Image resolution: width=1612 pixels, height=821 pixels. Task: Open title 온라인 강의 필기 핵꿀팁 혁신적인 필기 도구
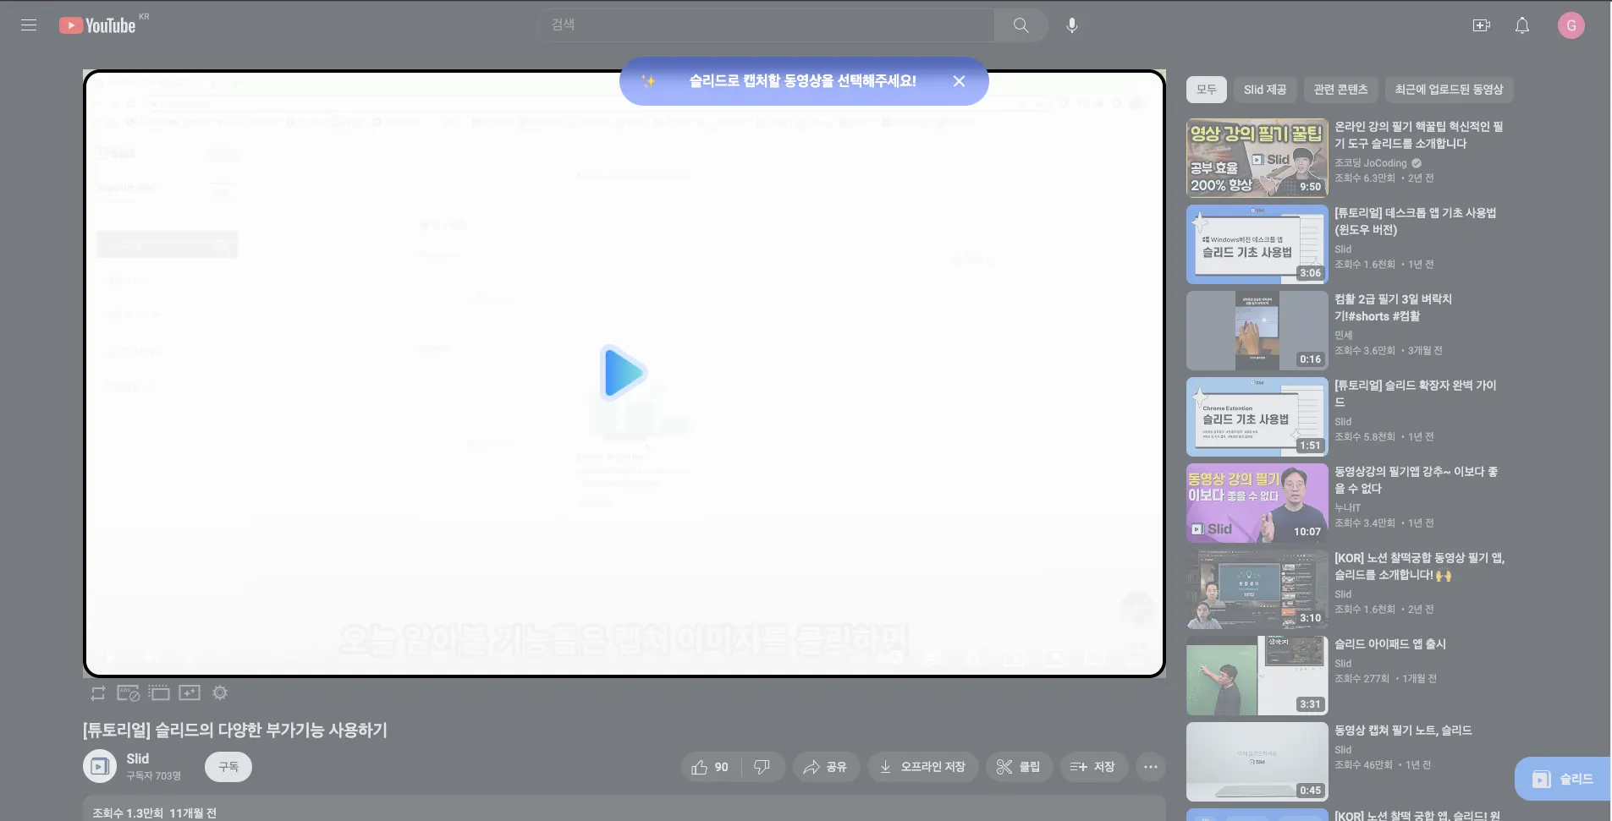(1419, 135)
